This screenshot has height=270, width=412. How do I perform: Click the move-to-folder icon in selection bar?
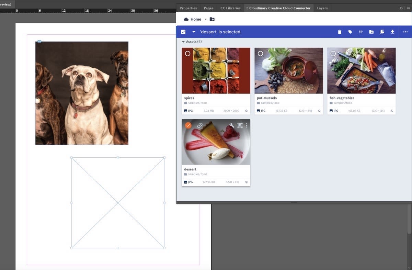coord(371,32)
